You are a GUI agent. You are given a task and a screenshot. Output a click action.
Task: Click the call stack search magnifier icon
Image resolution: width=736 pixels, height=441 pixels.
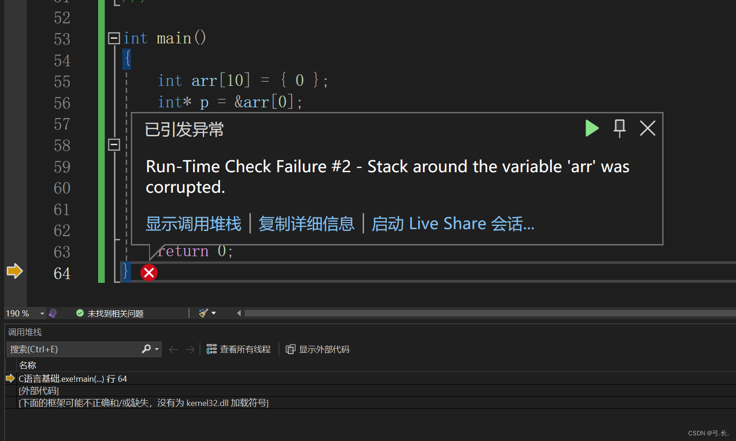(x=146, y=349)
